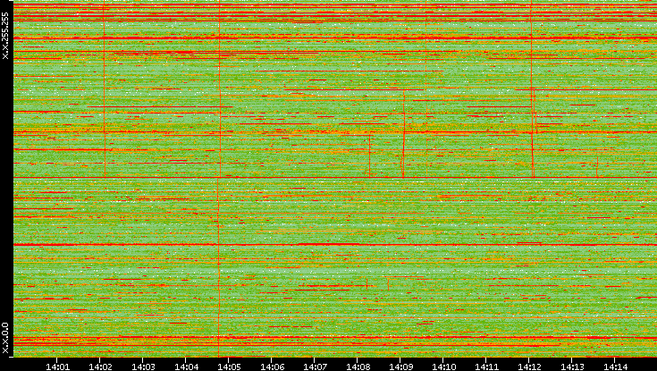Click the 14:11 time axis label
657x371 pixels.
pos(486,367)
